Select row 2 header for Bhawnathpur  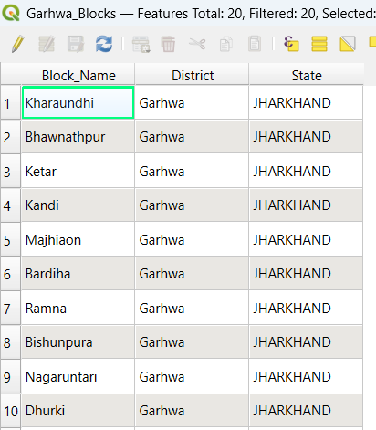coord(10,137)
